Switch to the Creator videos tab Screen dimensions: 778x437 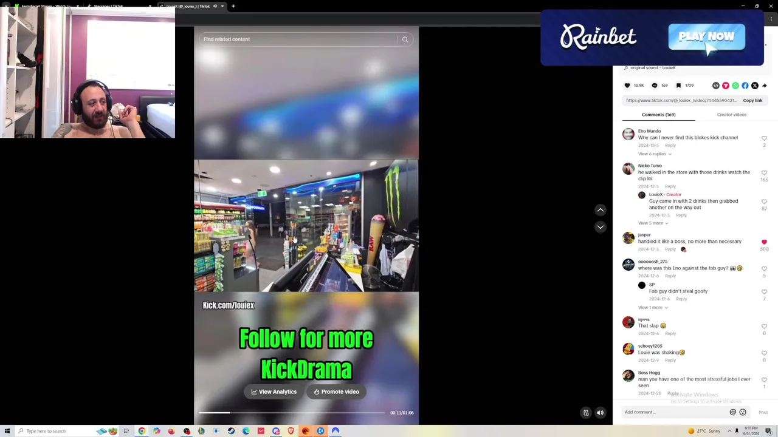pyautogui.click(x=731, y=115)
